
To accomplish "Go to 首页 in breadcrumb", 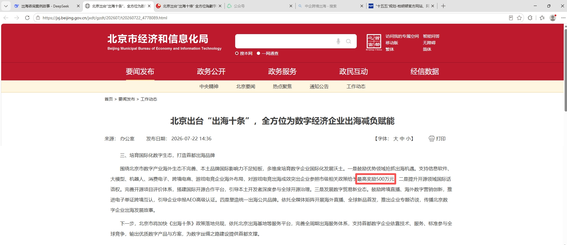I will (109, 99).
